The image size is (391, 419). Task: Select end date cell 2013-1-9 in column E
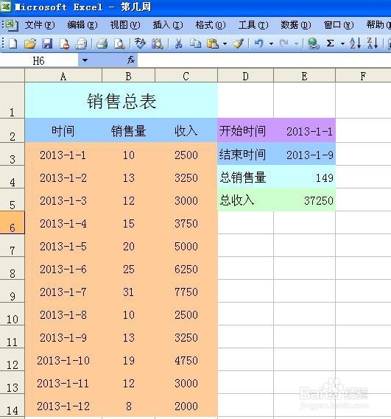pyautogui.click(x=304, y=154)
